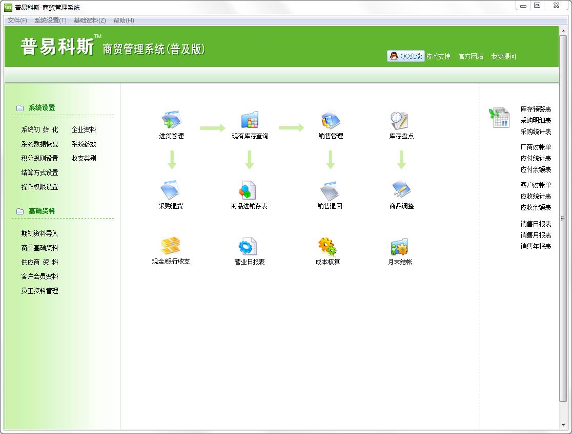
Task: Open the 成本核算 cost accounting gears icon
Action: (x=327, y=246)
